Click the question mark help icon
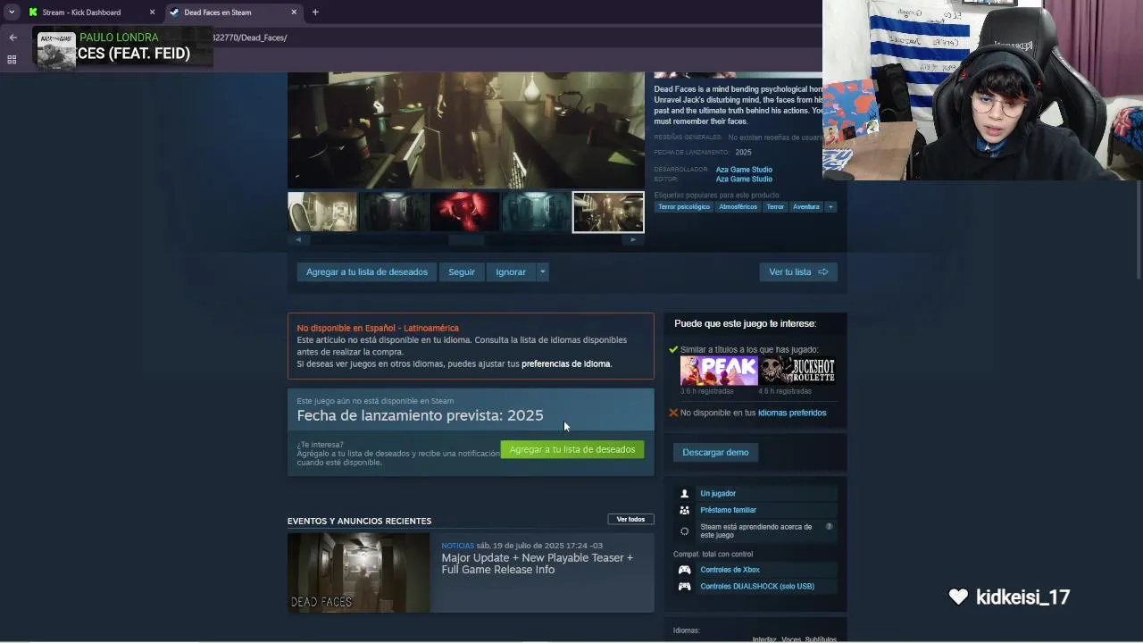This screenshot has width=1143, height=643. click(829, 527)
